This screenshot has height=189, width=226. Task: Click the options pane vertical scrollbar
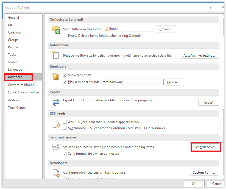coord(223,96)
